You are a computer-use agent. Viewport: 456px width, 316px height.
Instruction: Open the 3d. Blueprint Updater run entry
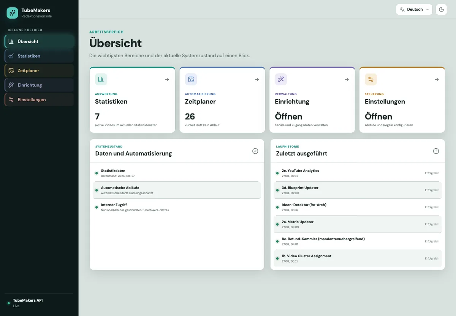[358, 190]
